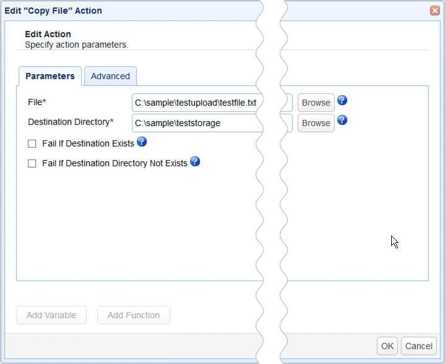Viewport: 445px width, 364px height.
Task: Click the Add Variable button
Action: (x=51, y=315)
